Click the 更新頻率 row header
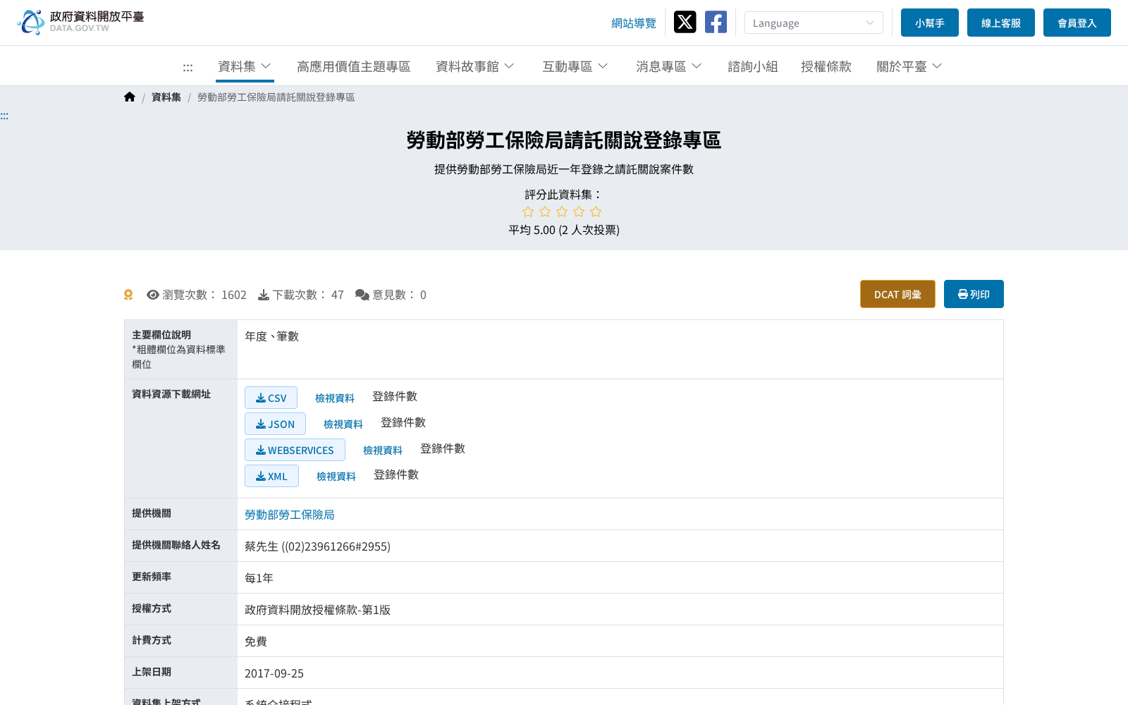Viewport: 1128px width, 705px height. pyautogui.click(x=180, y=577)
